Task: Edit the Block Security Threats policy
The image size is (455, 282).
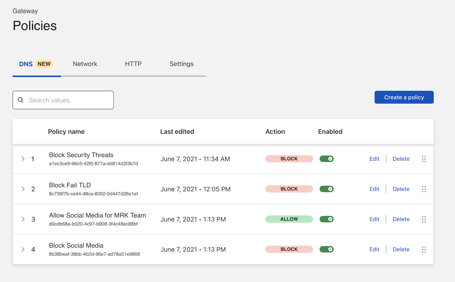Action: pos(374,159)
